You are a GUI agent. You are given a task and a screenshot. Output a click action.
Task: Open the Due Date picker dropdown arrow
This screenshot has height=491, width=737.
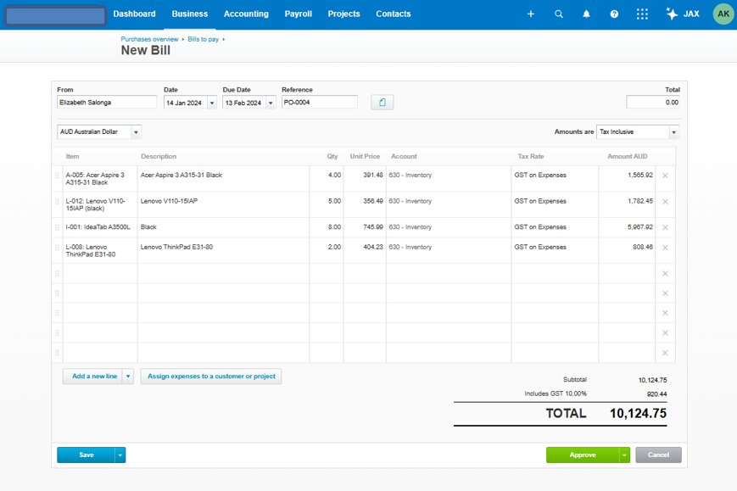[x=271, y=103]
